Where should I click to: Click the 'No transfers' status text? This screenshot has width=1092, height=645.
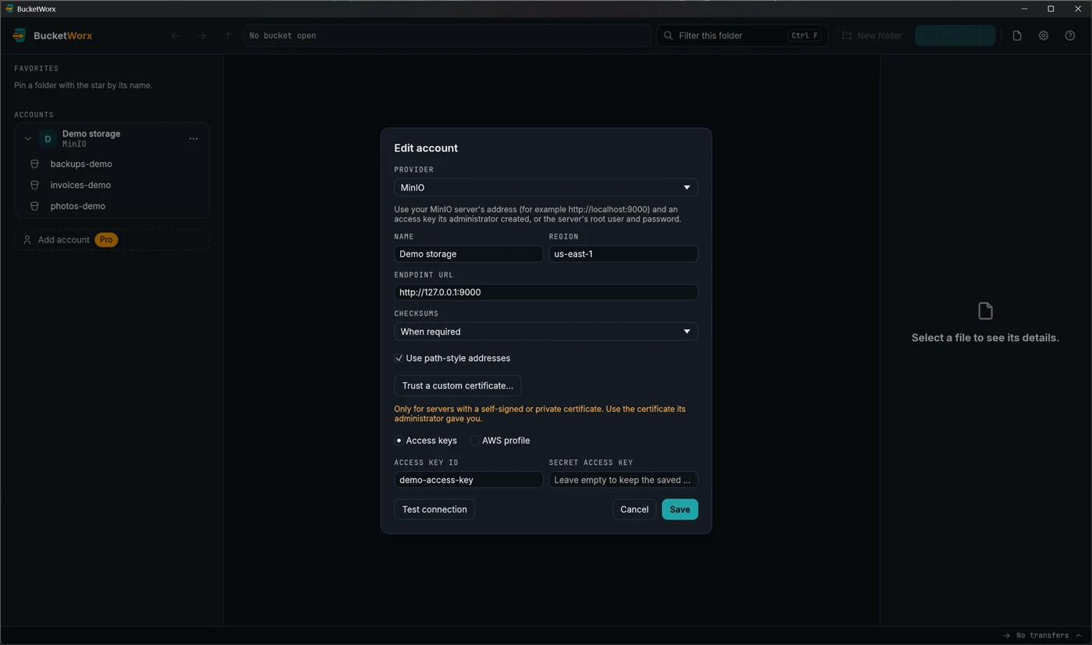click(x=1042, y=635)
